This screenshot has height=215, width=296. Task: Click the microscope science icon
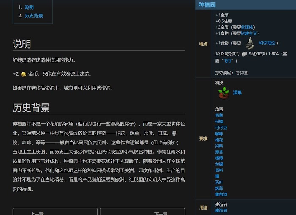pos(250,43)
